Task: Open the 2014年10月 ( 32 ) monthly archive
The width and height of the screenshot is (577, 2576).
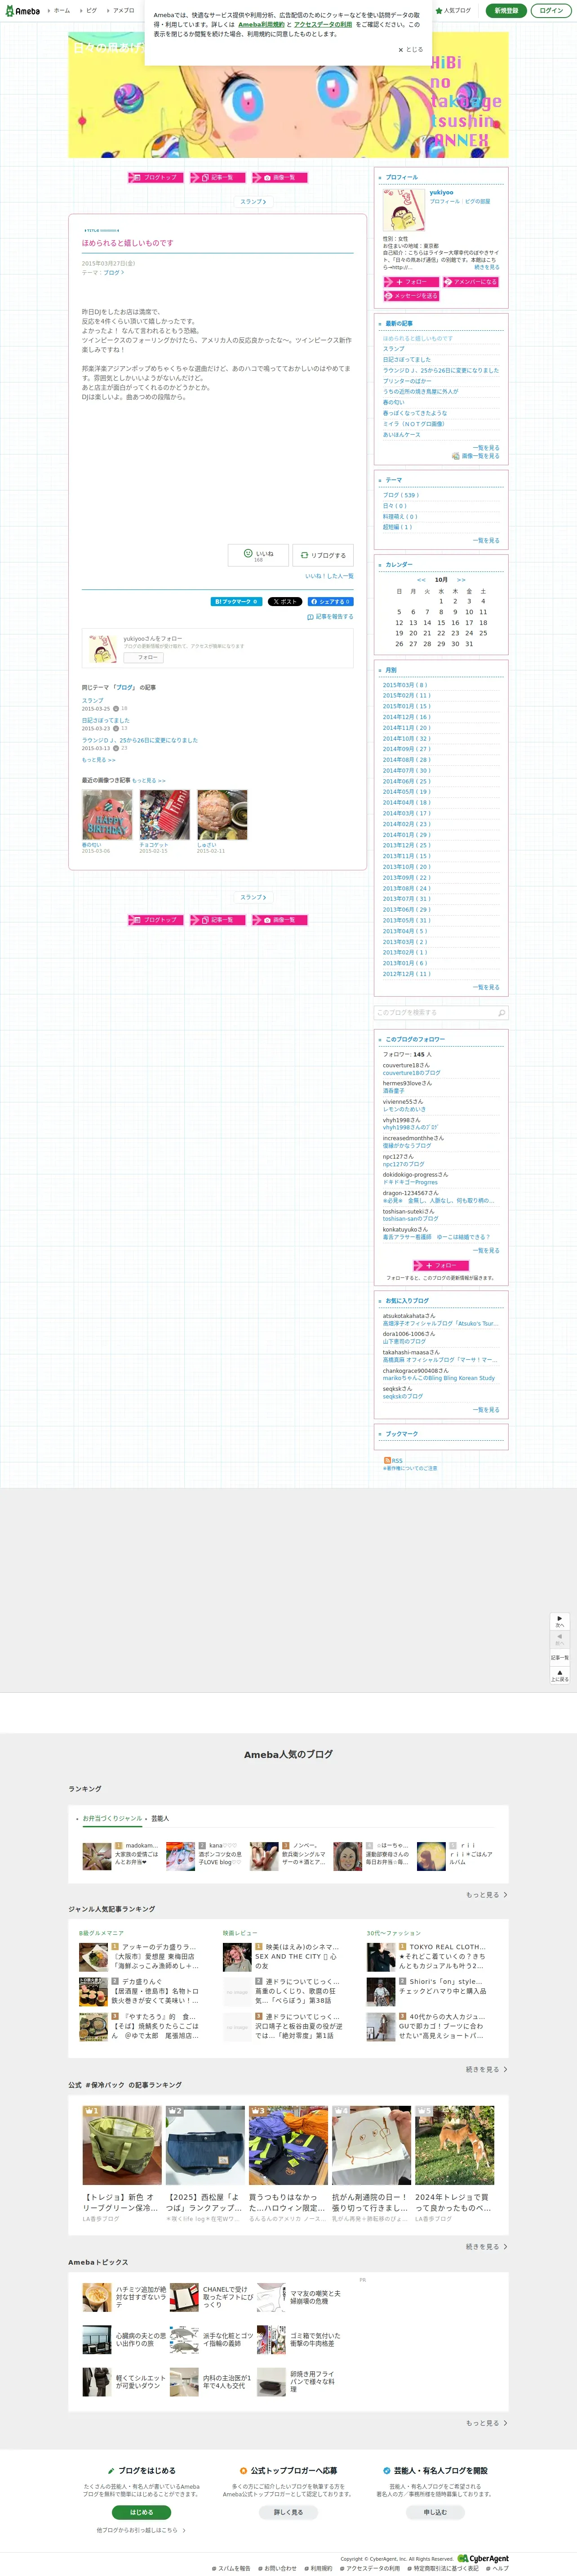Action: (x=406, y=739)
